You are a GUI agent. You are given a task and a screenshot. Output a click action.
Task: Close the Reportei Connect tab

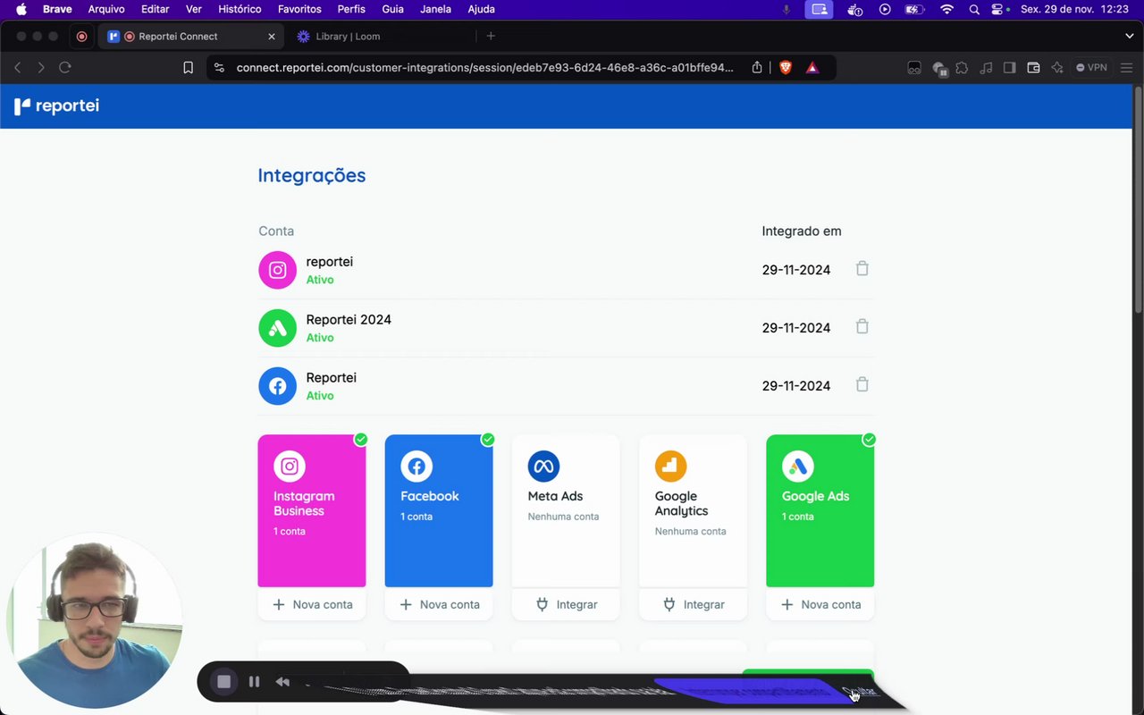272,37
